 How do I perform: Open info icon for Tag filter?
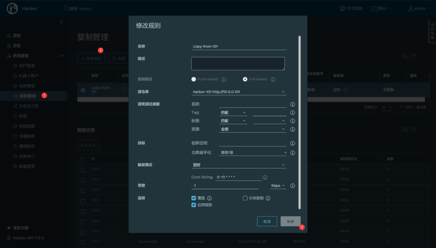[x=293, y=113]
